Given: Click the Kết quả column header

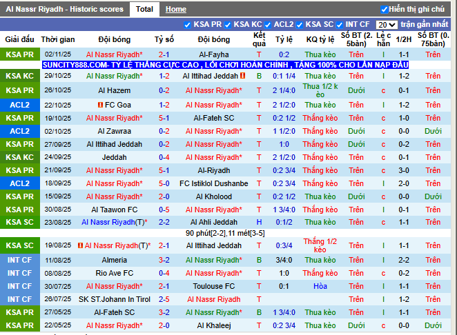Looking at the screenshot, I should coord(259,39).
